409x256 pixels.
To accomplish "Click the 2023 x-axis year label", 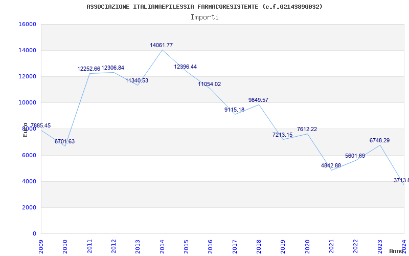I will click(x=380, y=247).
